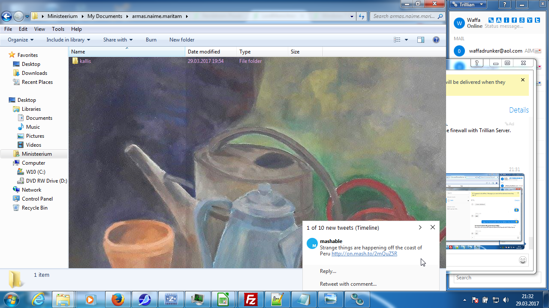Click the help button of the chat window
Screen dimensions: 549x308
[477, 63]
